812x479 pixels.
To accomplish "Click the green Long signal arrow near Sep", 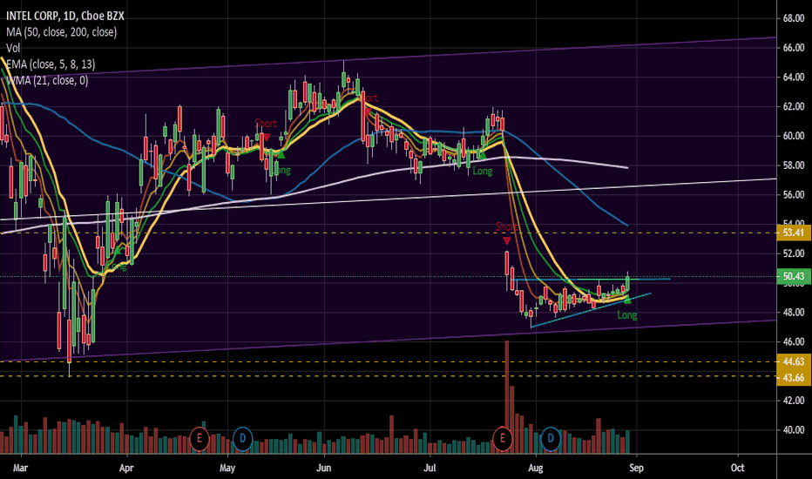I will coord(627,300).
